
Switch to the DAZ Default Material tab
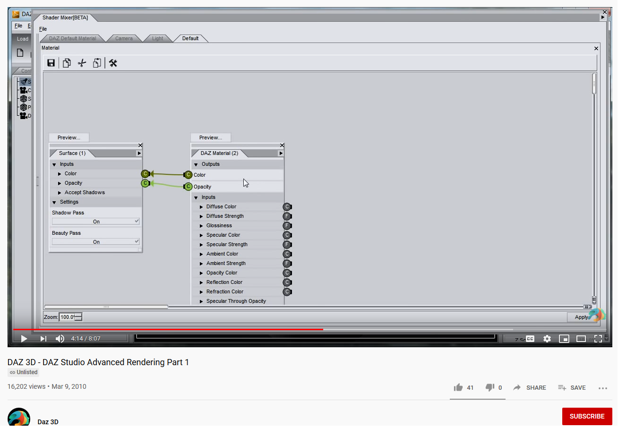[x=73, y=38]
